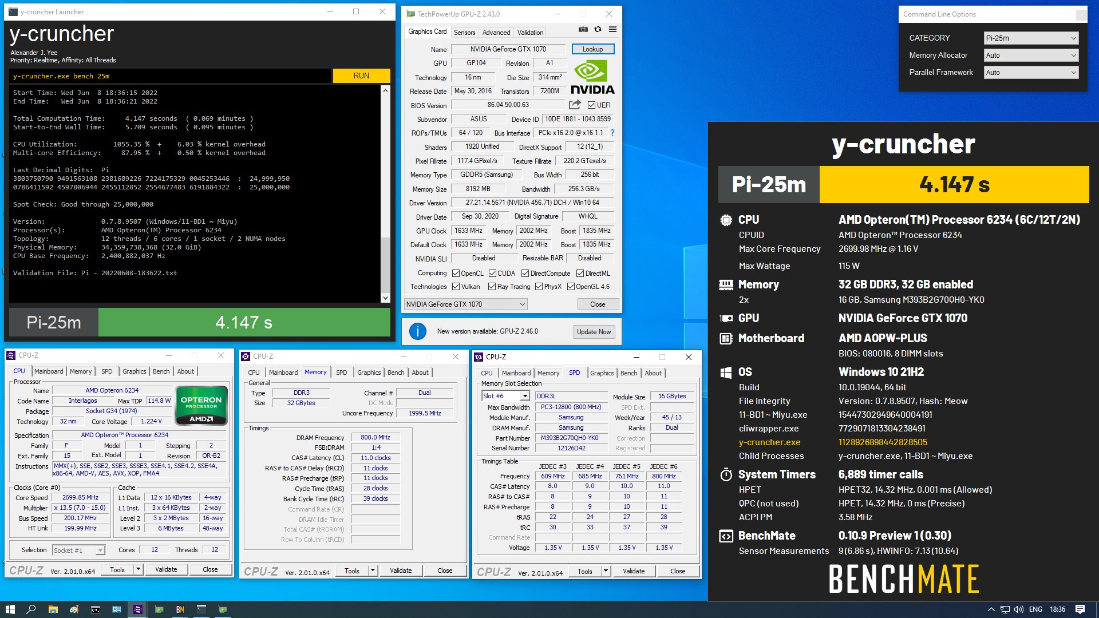Click the taskbar volume speaker icon
Image resolution: width=1099 pixels, height=618 pixels.
pos(1019,609)
